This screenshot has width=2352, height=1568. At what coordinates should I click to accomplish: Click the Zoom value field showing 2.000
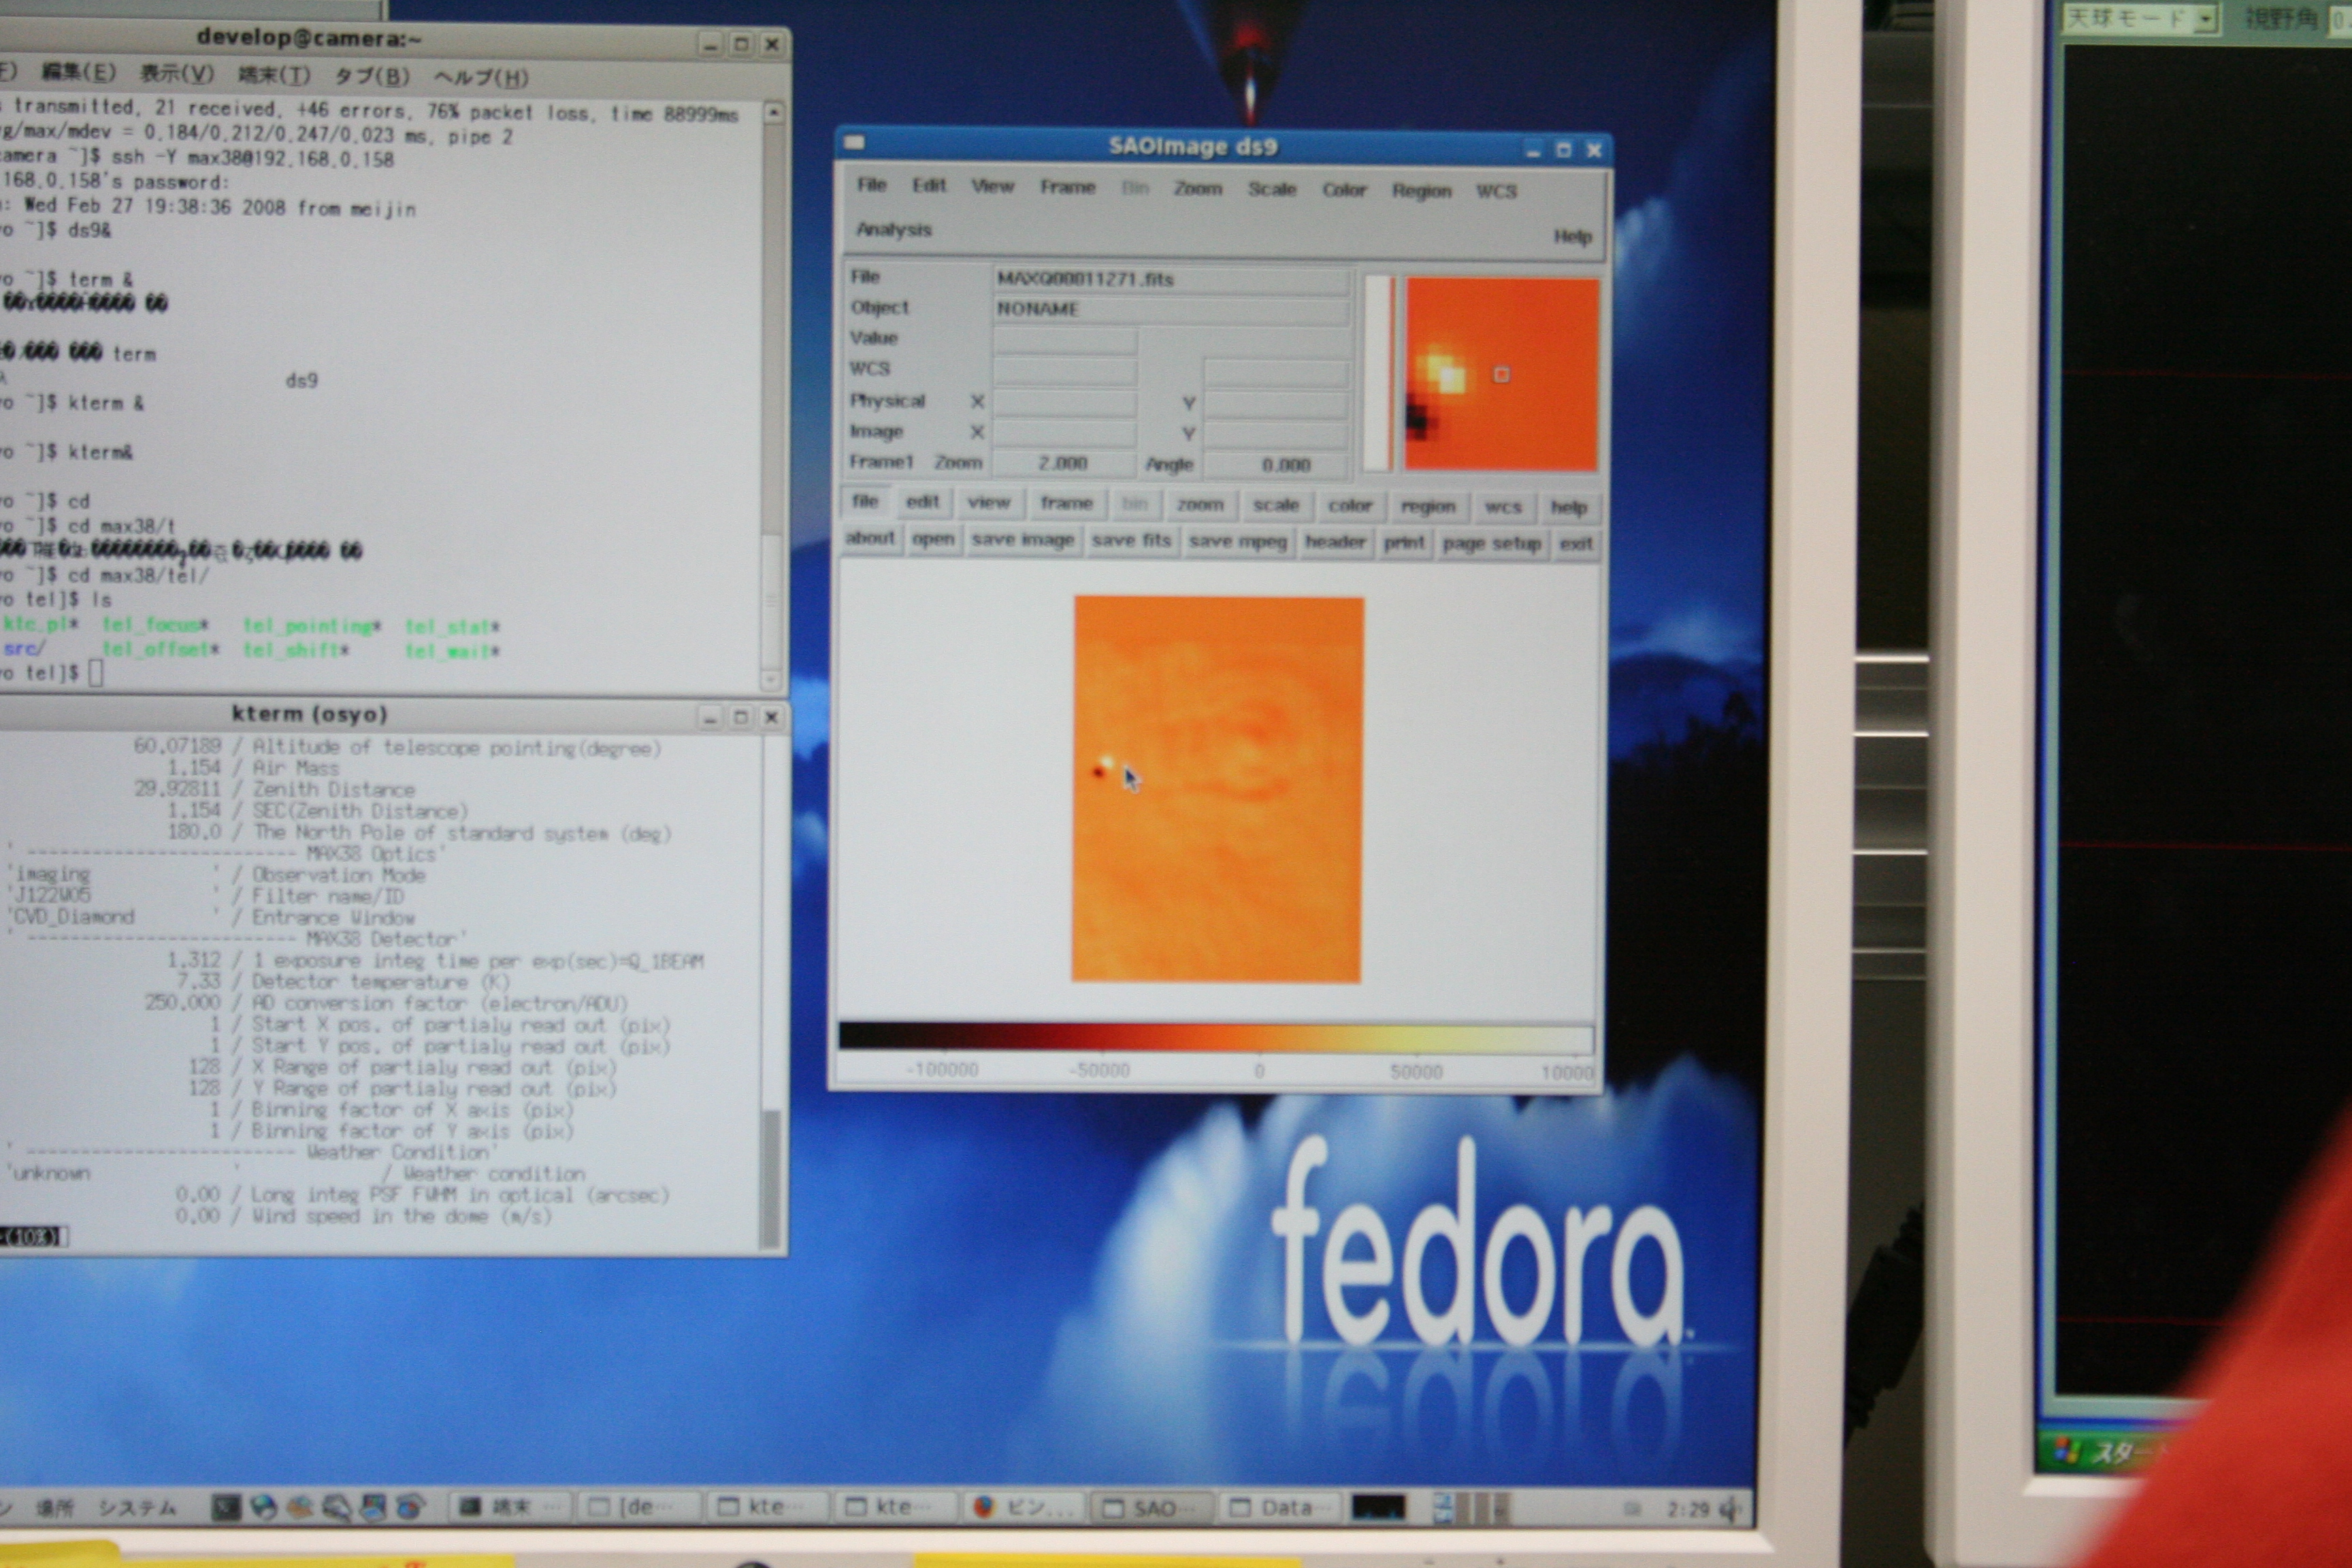(1063, 463)
